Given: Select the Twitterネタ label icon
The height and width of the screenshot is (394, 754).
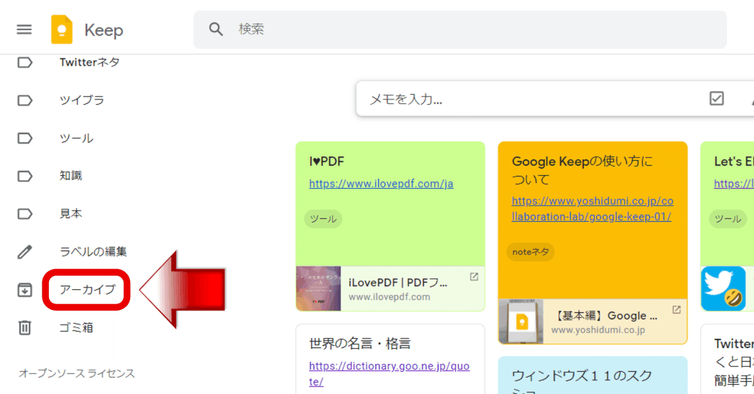Looking at the screenshot, I should click(x=25, y=62).
